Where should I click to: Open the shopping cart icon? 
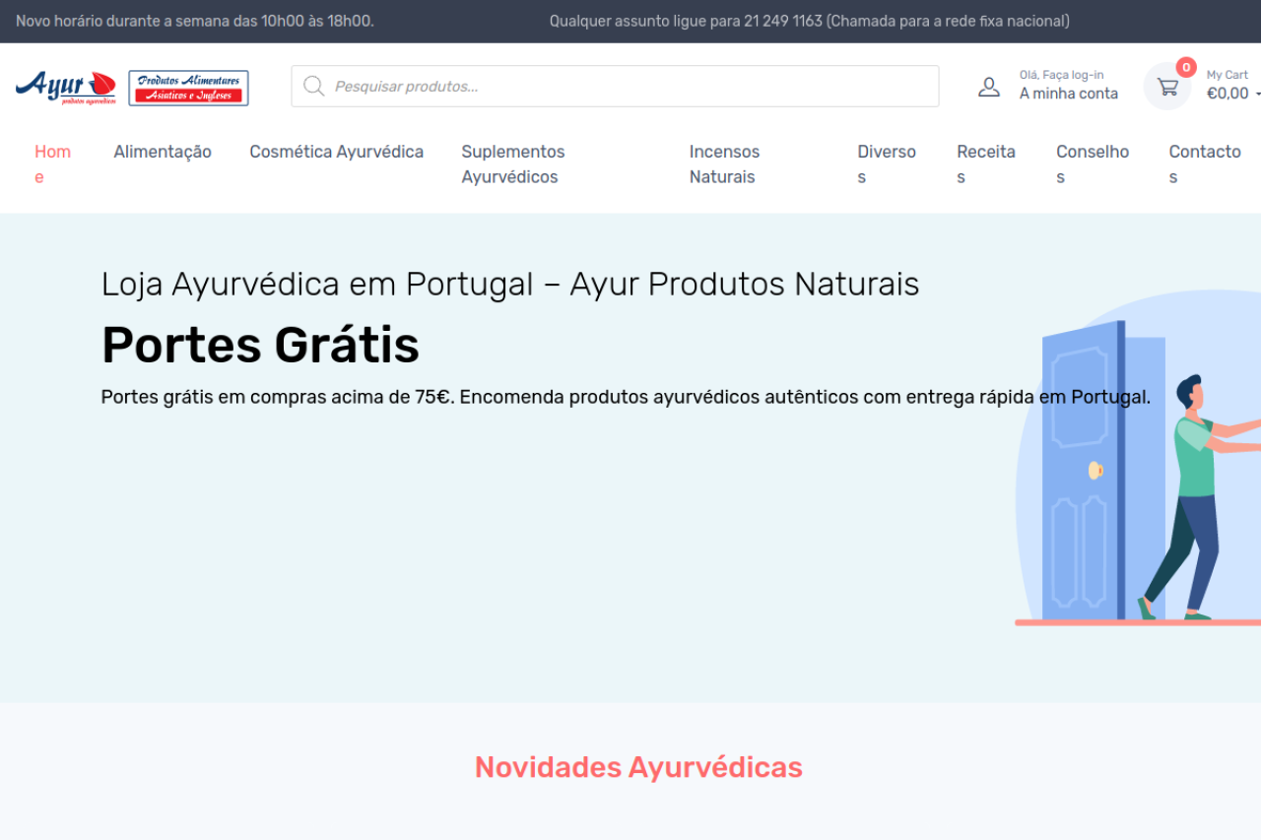pos(1167,88)
